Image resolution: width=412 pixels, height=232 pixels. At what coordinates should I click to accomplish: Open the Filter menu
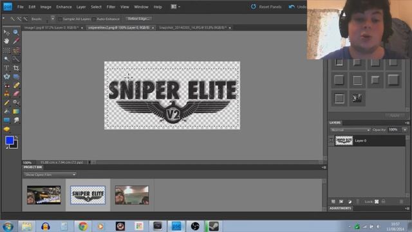click(x=111, y=7)
